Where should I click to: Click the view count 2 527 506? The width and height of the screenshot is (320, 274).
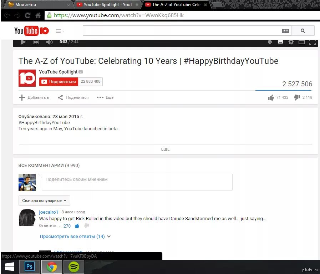[x=297, y=84]
